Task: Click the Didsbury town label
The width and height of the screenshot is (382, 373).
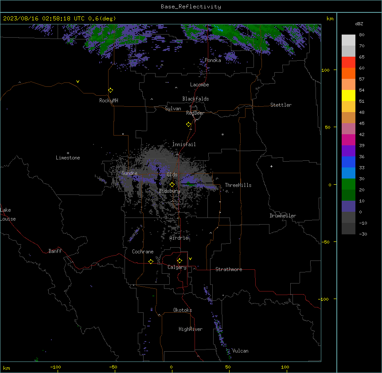Action: click(x=170, y=191)
